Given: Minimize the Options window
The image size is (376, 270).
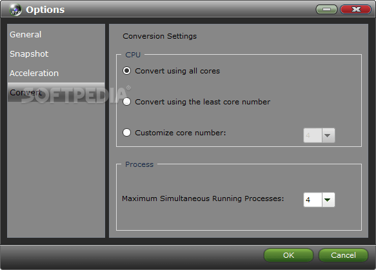Looking at the screenshot, I should click(326, 9).
